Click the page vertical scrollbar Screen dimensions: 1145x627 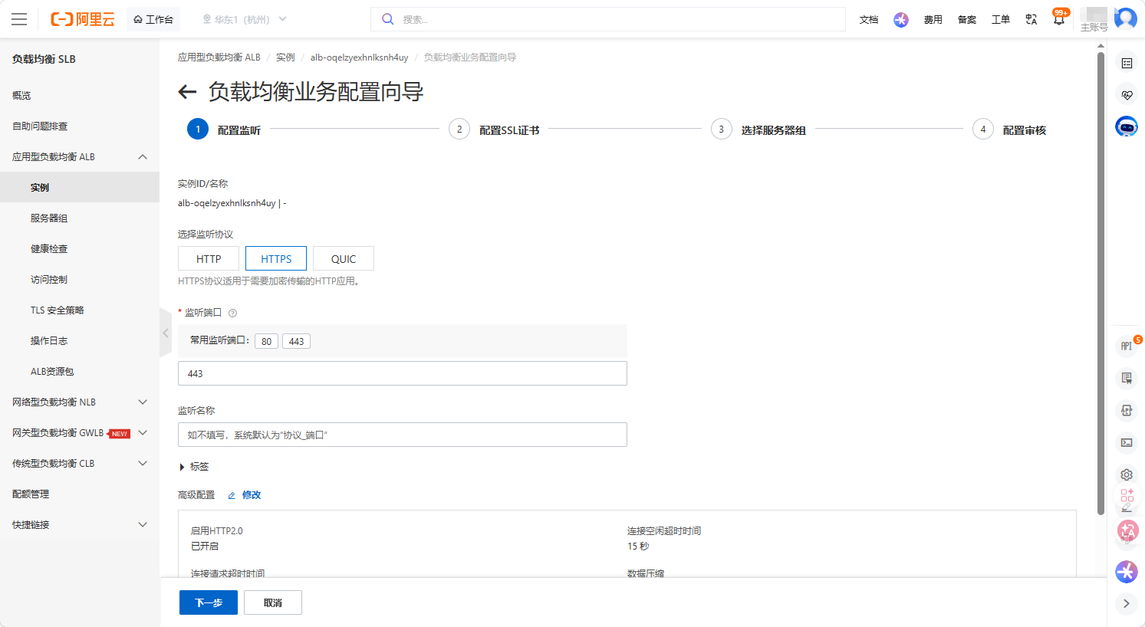(1101, 284)
